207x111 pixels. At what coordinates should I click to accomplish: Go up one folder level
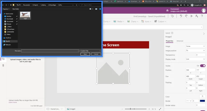(11, 5)
